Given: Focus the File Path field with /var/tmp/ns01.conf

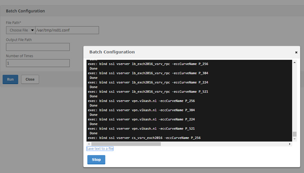Looking at the screenshot, I should [67, 30].
